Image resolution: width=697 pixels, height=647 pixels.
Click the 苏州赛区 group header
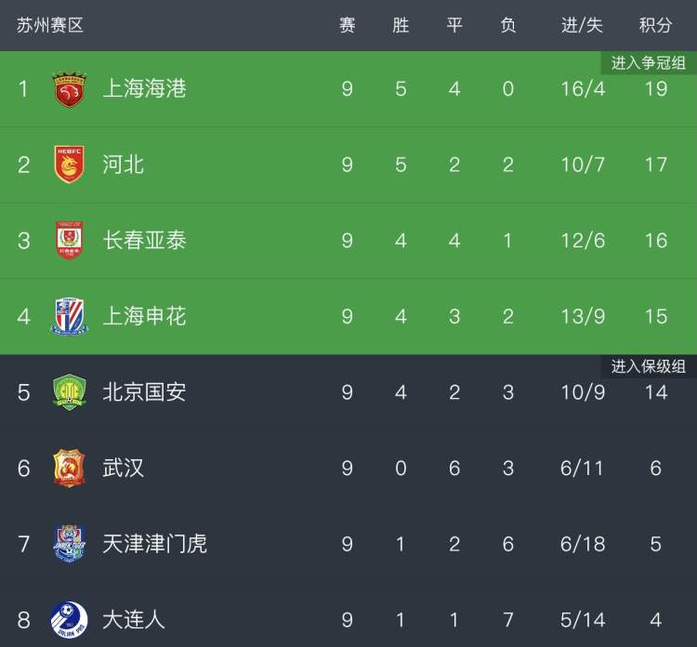50,25
